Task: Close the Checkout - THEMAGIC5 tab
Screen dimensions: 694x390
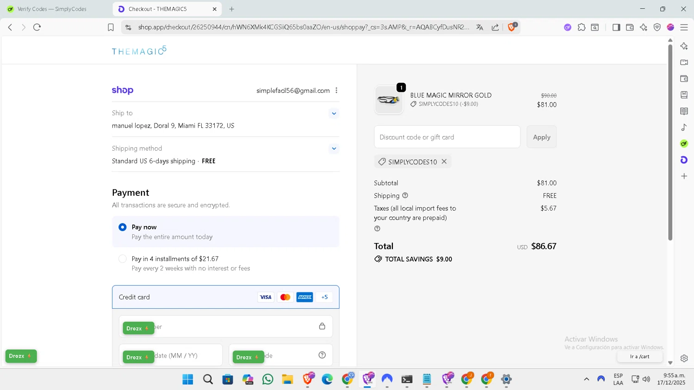Action: (x=215, y=9)
